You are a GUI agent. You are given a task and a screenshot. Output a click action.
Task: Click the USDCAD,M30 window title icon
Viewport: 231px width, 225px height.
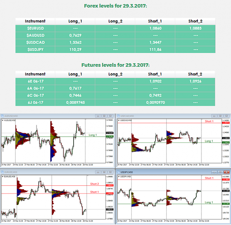click(118, 116)
